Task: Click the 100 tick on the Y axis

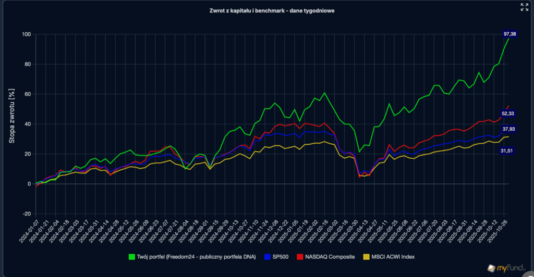Action: (26, 34)
